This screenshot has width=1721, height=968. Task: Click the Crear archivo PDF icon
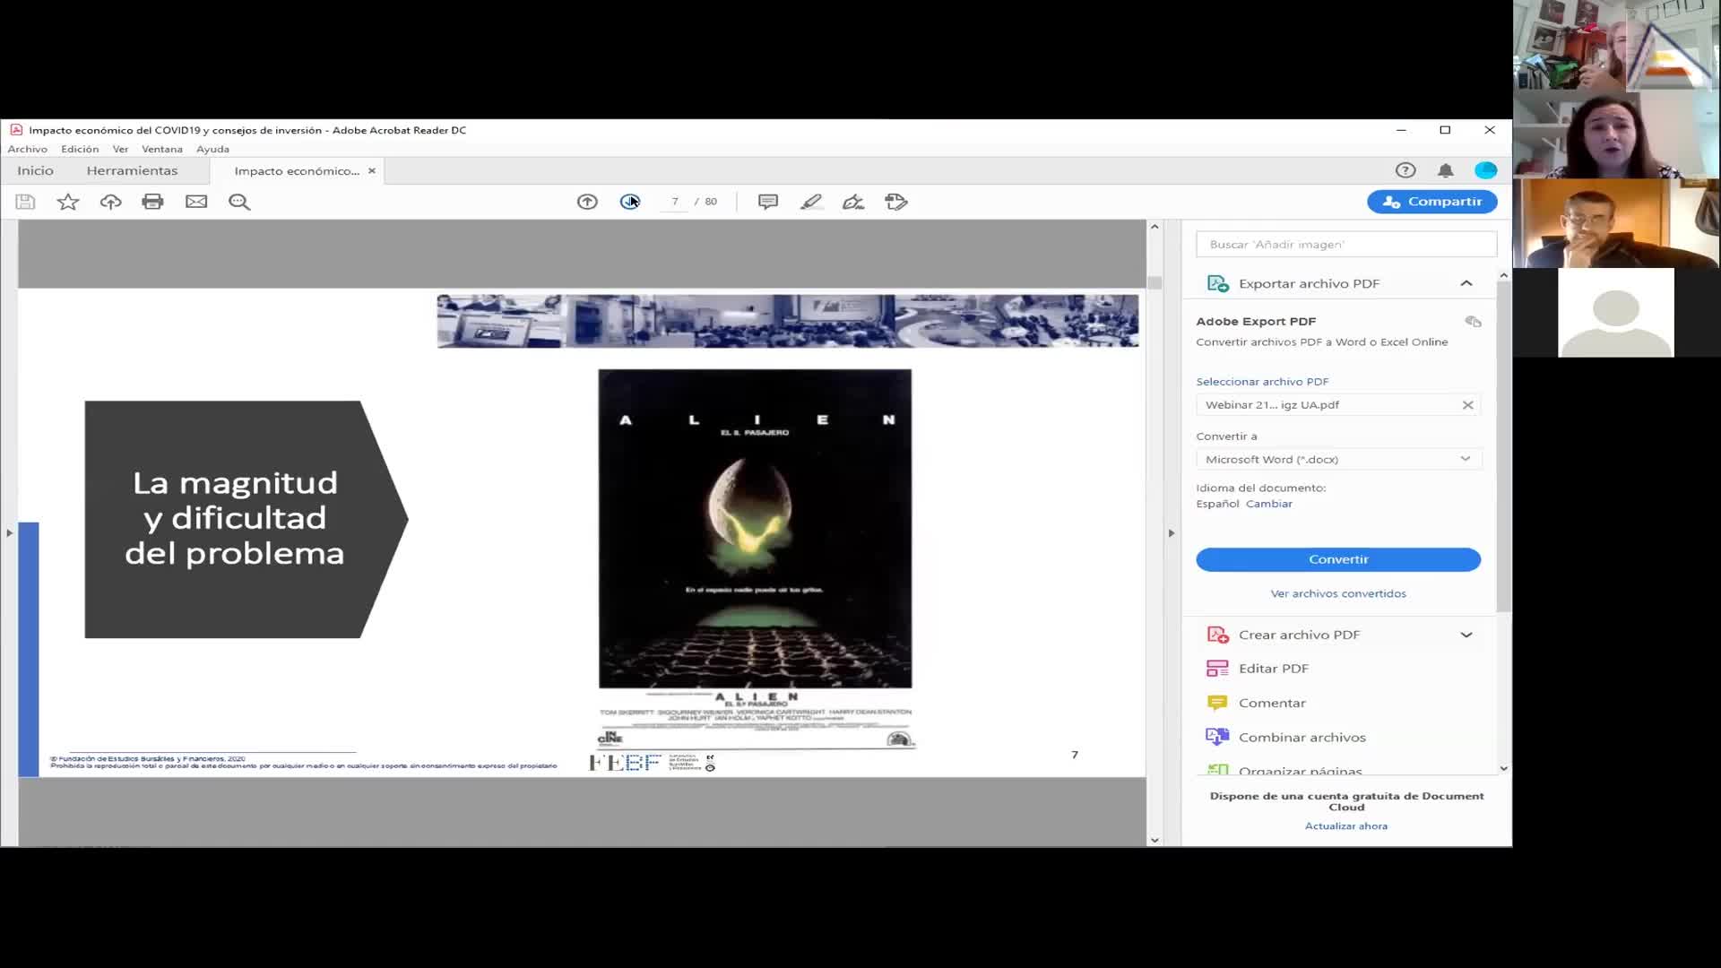pyautogui.click(x=1217, y=635)
